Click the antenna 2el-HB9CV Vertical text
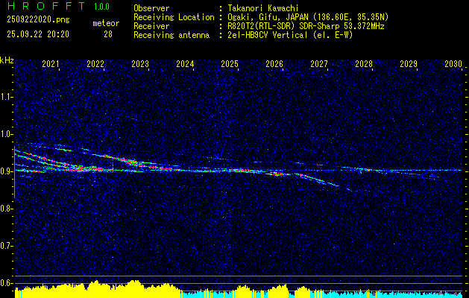 point(290,35)
